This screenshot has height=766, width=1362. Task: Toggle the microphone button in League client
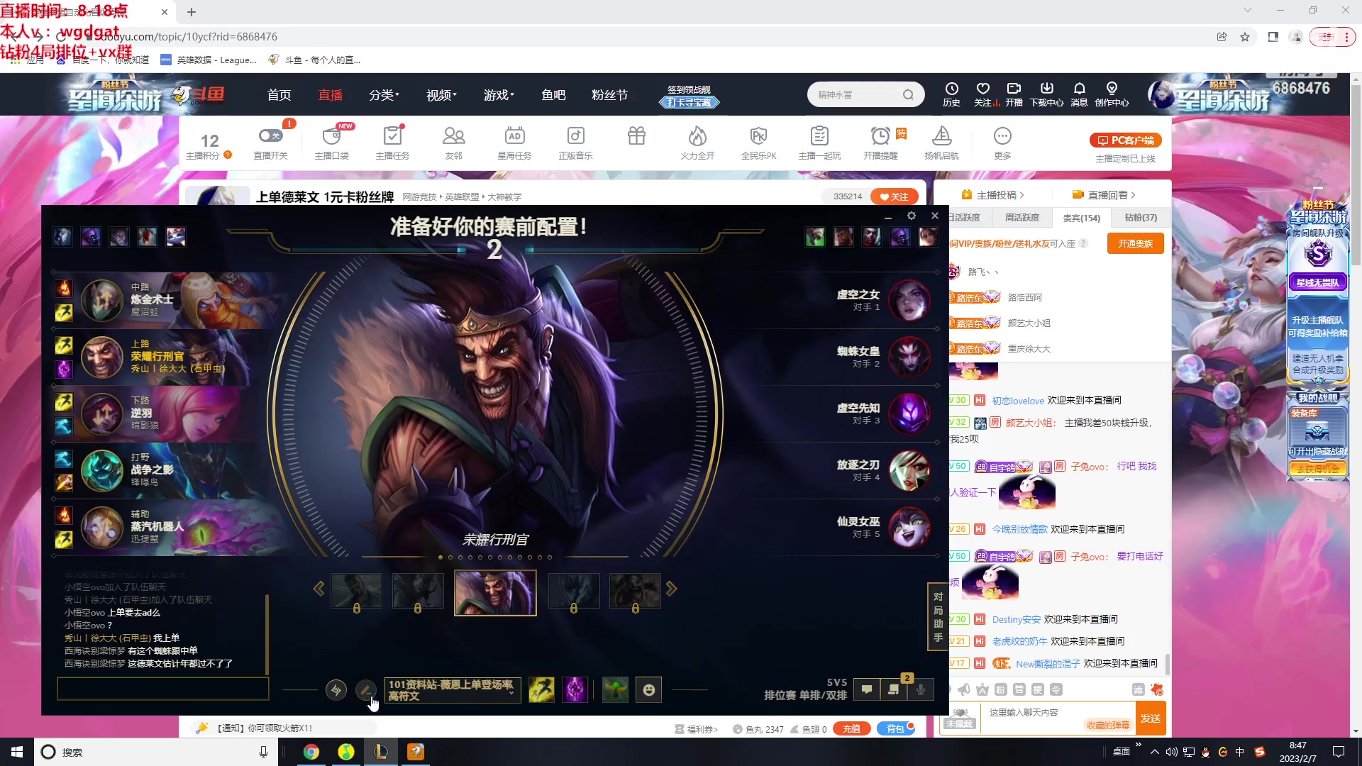coord(920,689)
